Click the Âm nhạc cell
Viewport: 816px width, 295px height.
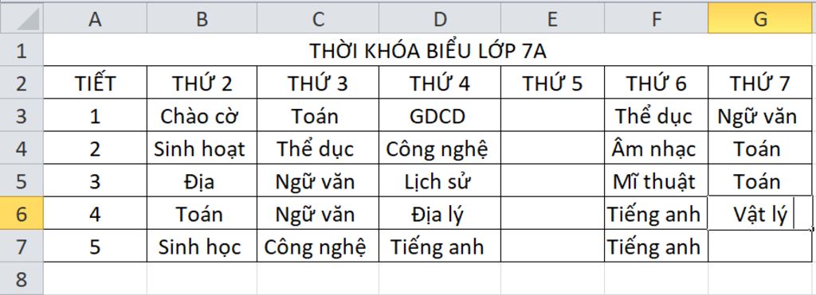coord(657,148)
